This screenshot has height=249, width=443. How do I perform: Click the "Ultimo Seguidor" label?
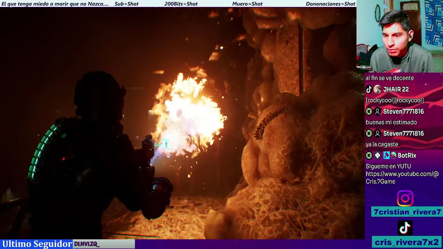(37, 244)
